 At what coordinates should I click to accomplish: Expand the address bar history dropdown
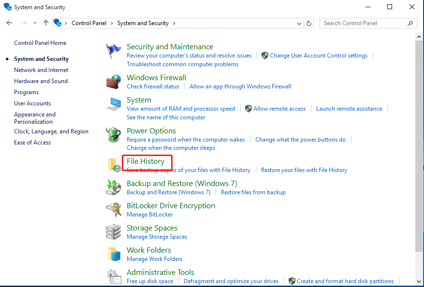299,23
